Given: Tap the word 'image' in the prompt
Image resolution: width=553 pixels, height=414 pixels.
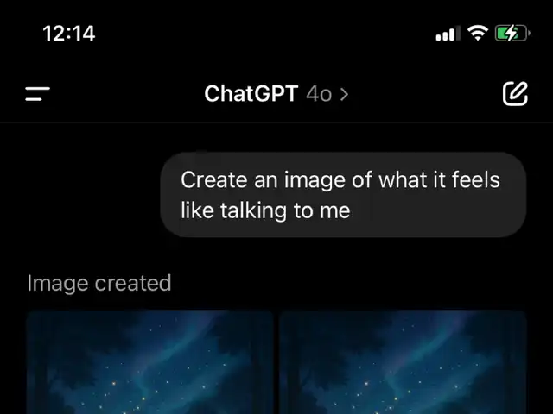Looking at the screenshot, I should tap(315, 181).
